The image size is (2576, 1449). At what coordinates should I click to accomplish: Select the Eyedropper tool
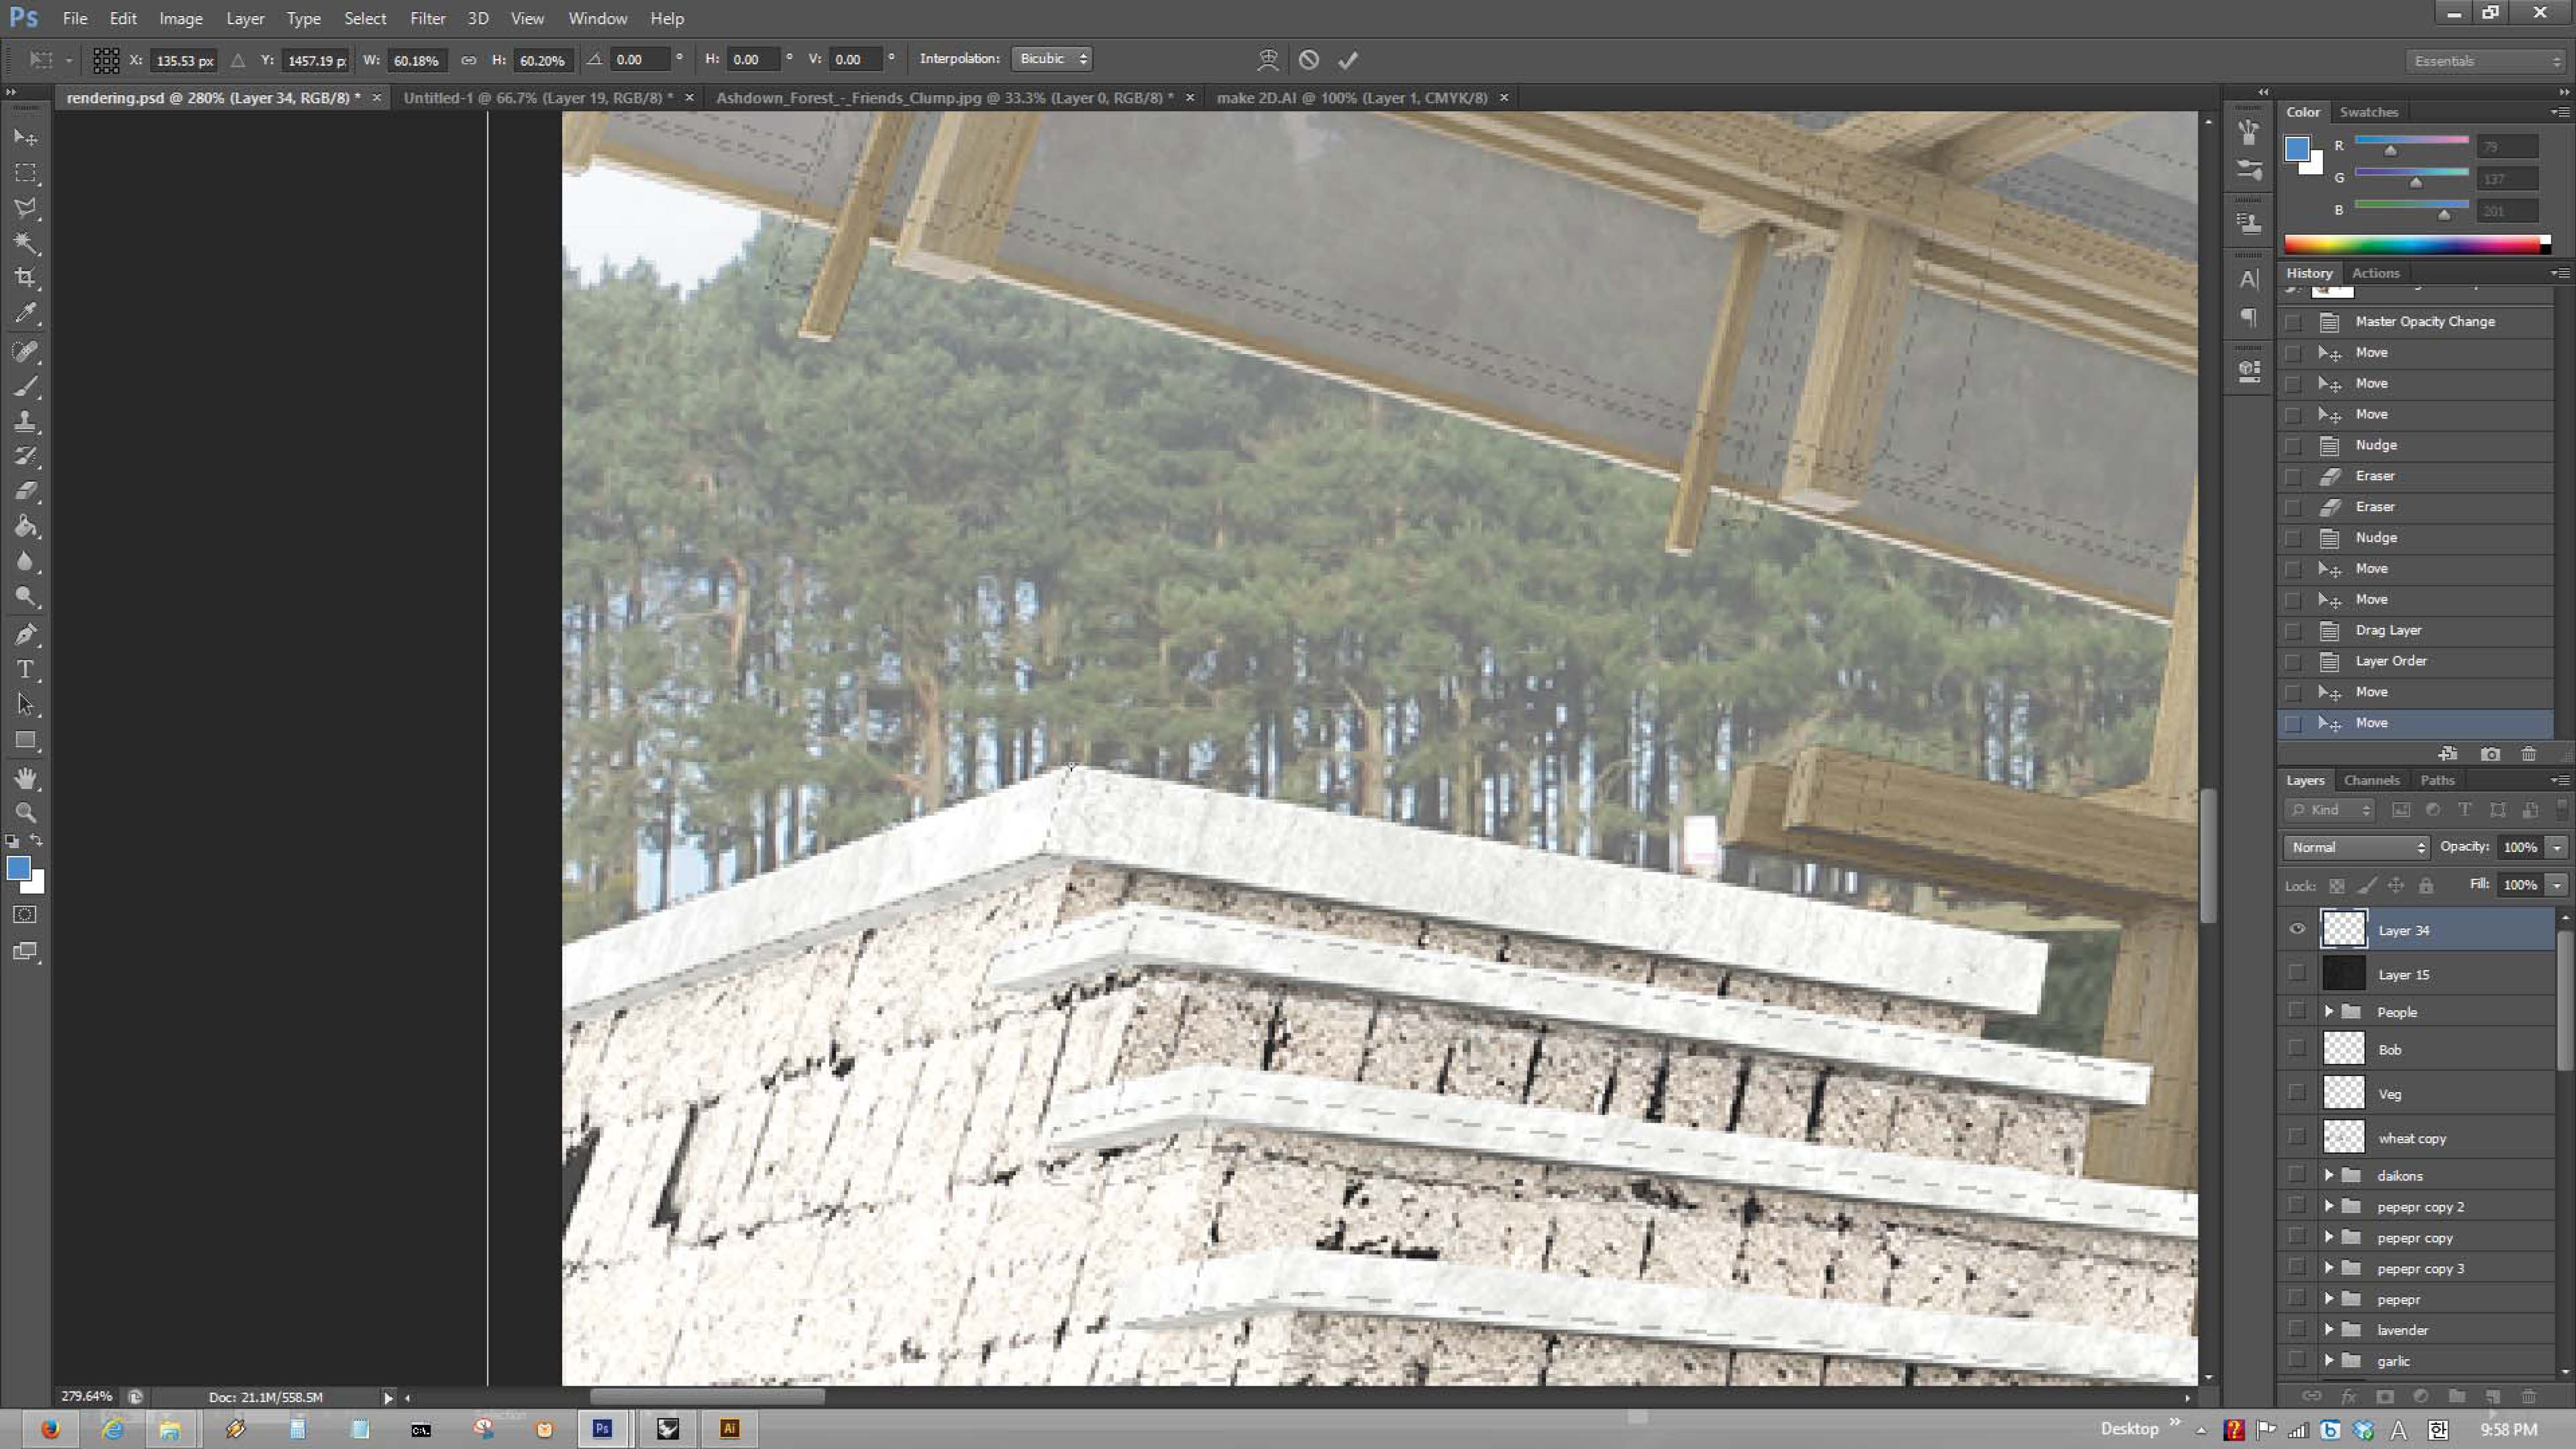click(x=26, y=313)
